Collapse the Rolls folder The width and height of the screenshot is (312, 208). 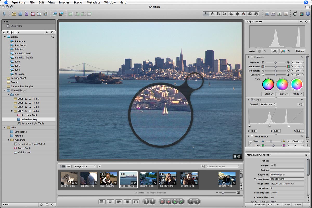(8, 95)
